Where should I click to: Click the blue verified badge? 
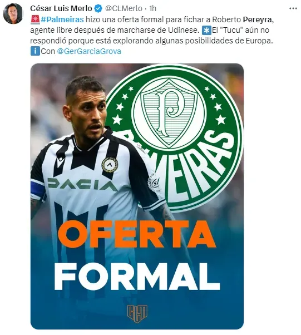tap(98, 8)
